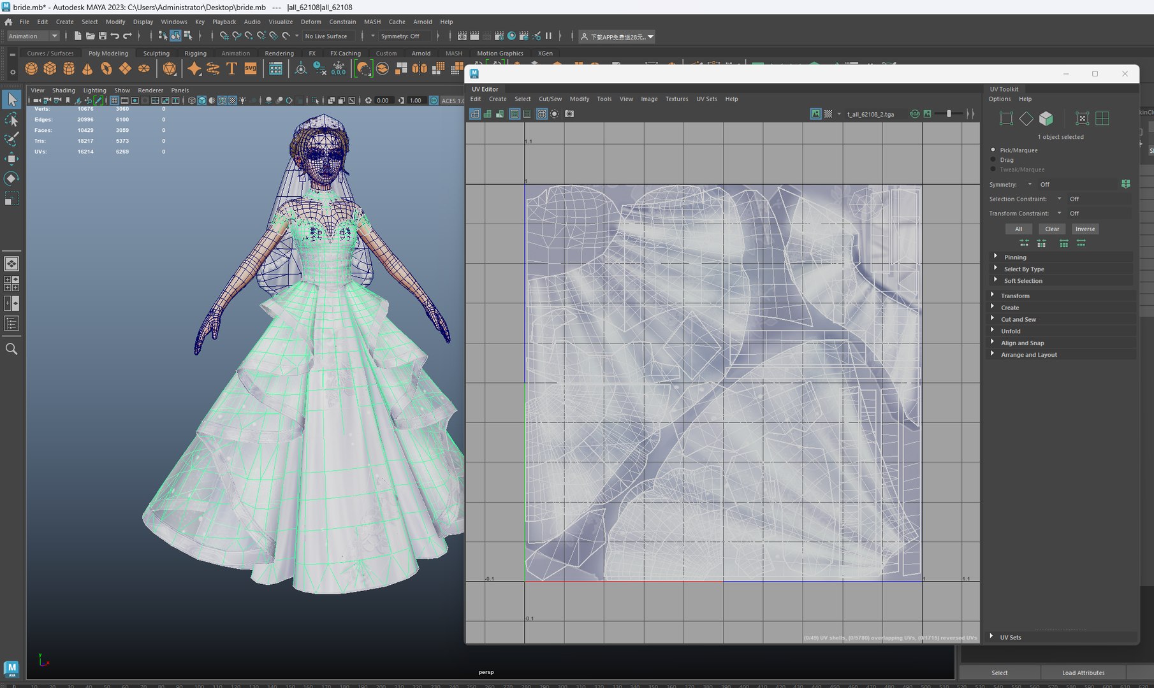Click the polygon Type text tool icon
Viewport: 1154px width, 688px height.
point(231,68)
